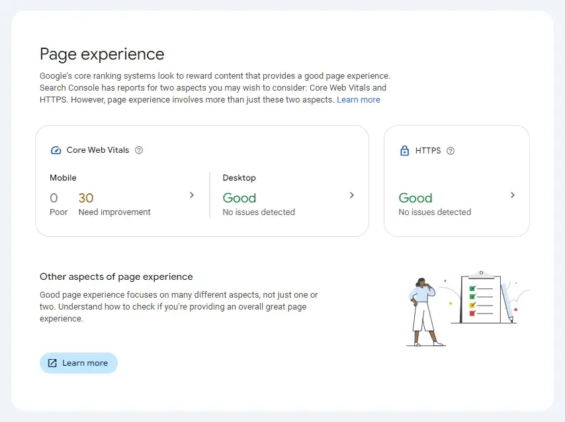Open HTTPS report via its chevron
565x422 pixels.
(x=513, y=195)
